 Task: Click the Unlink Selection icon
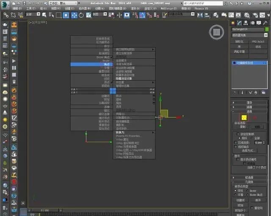click(x=13, y=15)
